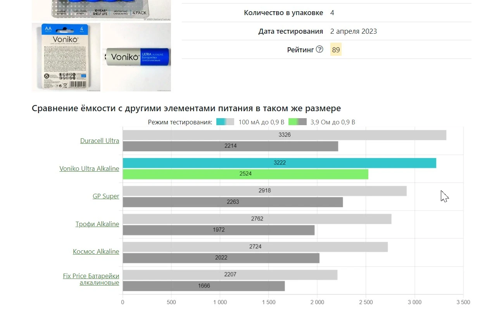Viewport: 480px width, 315px height.
Task: Click the Режим тестирования legend title
Action: tap(180, 122)
